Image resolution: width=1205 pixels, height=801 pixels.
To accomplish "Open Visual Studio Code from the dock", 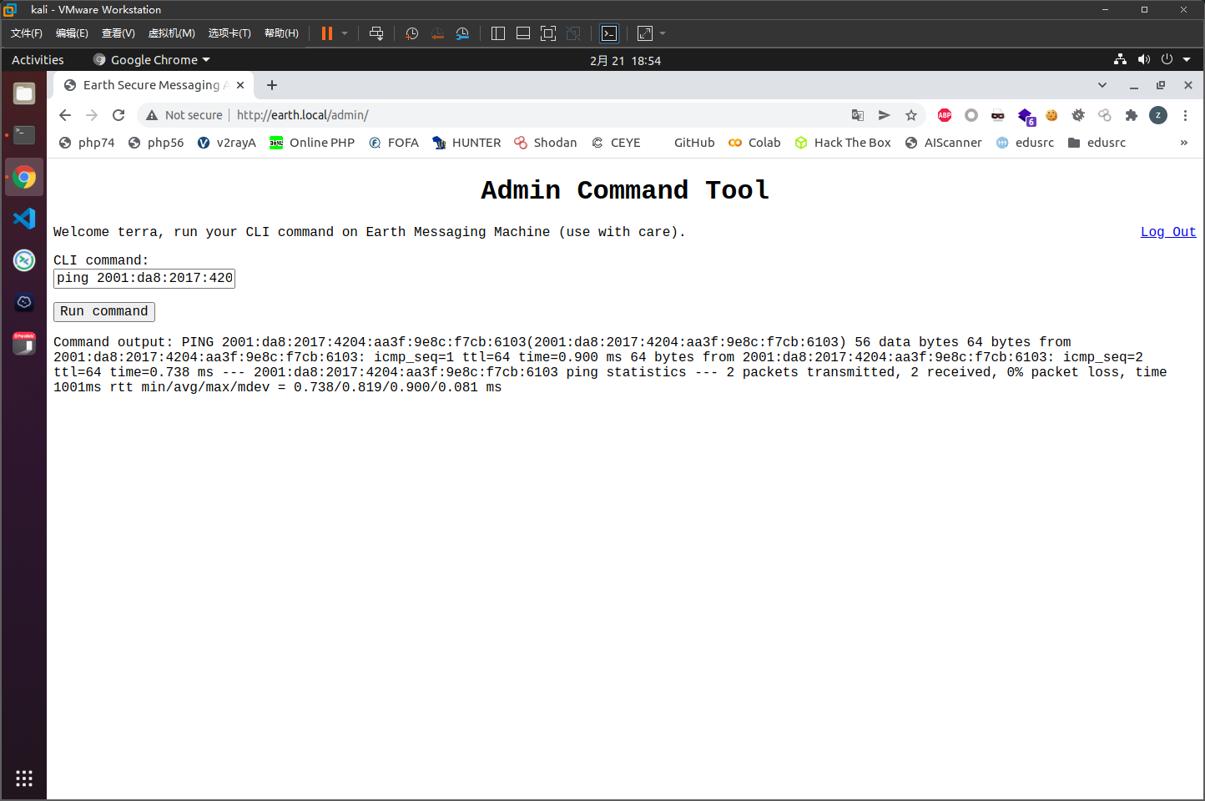I will coord(24,219).
